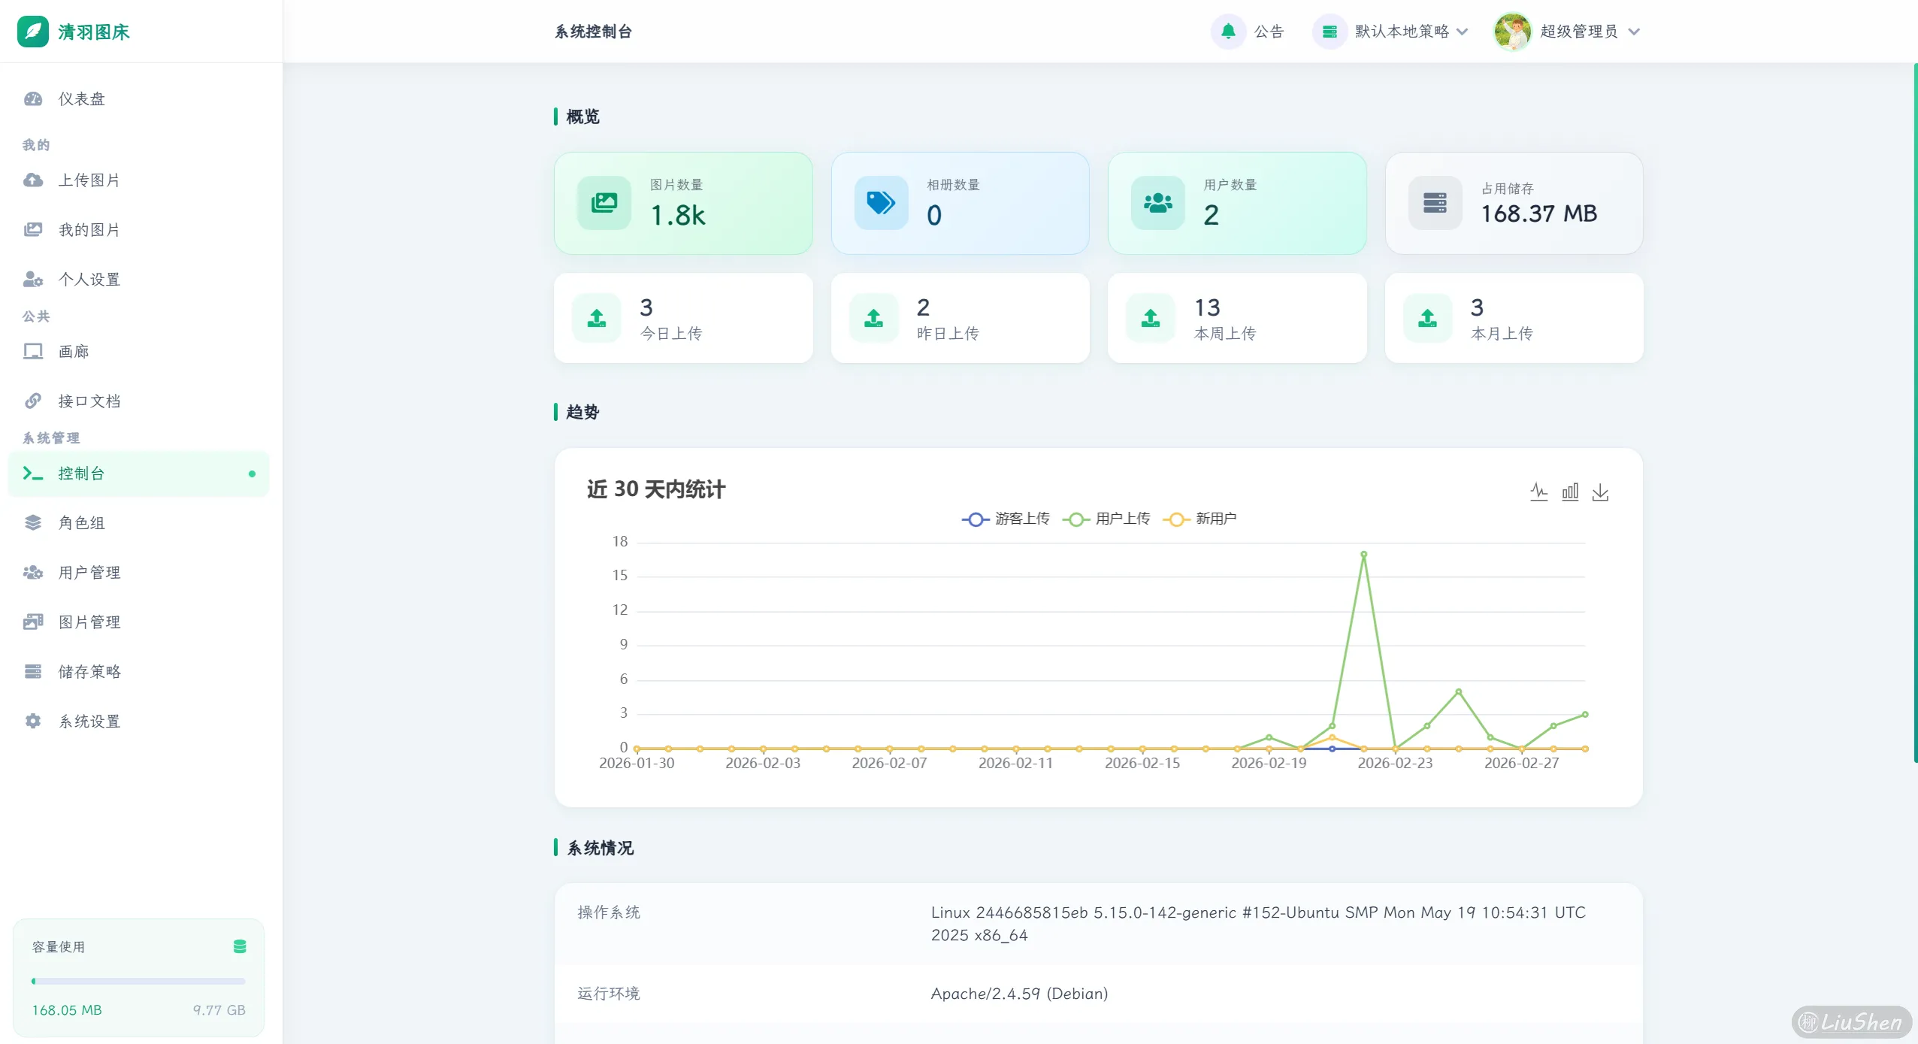Viewport: 1918px width, 1044px height.
Task: Open 系统设置 from the sidebar
Action: point(89,722)
